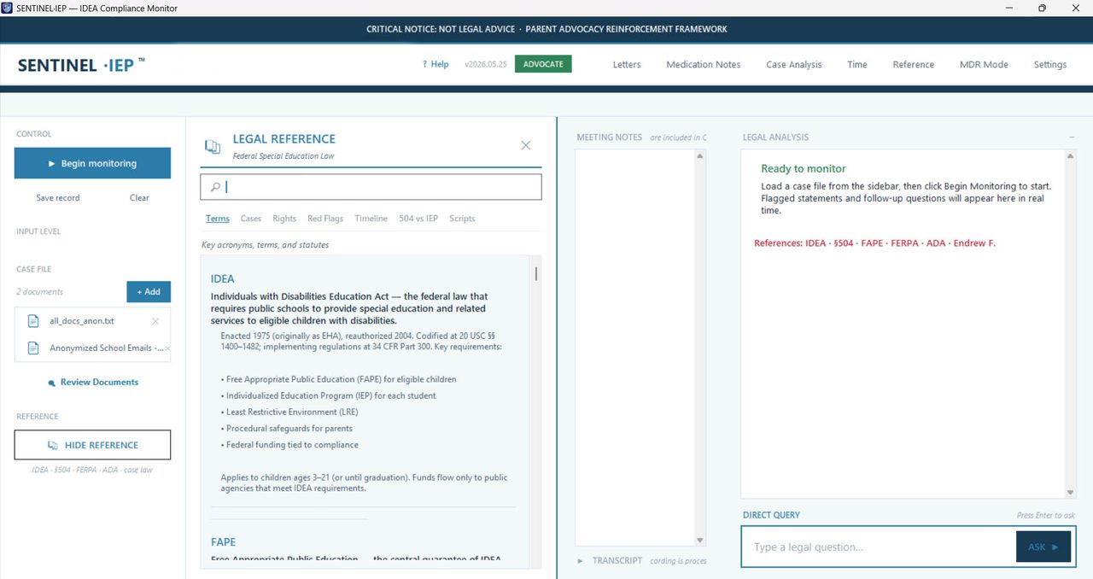Image resolution: width=1093 pixels, height=579 pixels.
Task: Click the all_docs_anon.txt file icon
Action: pyautogui.click(x=33, y=321)
